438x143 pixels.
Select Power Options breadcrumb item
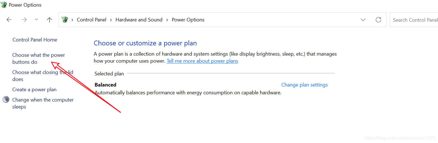(x=188, y=20)
